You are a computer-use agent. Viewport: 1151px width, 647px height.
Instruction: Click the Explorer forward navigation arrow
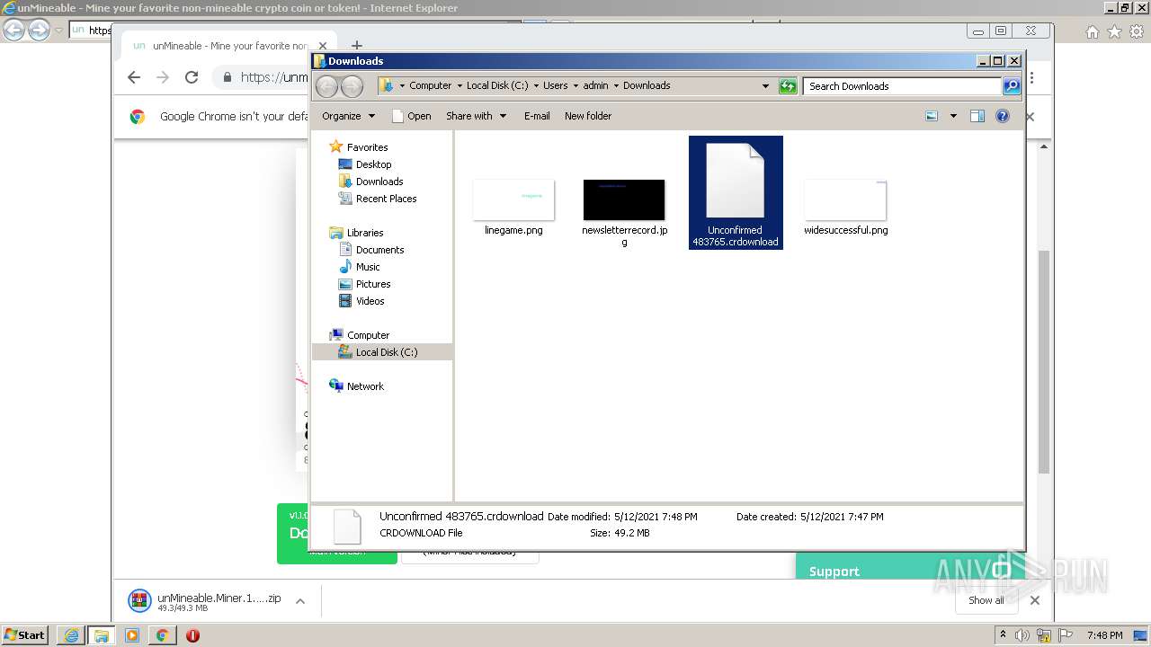coord(352,86)
